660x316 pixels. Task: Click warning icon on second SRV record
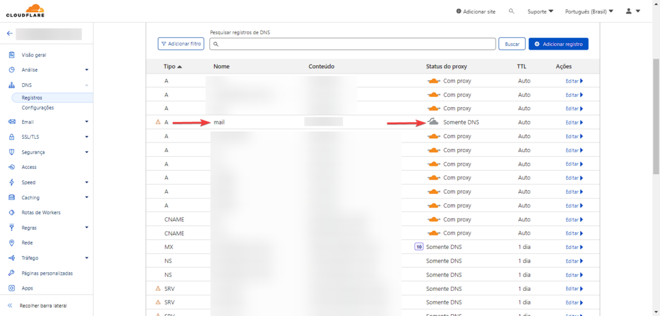(159, 302)
